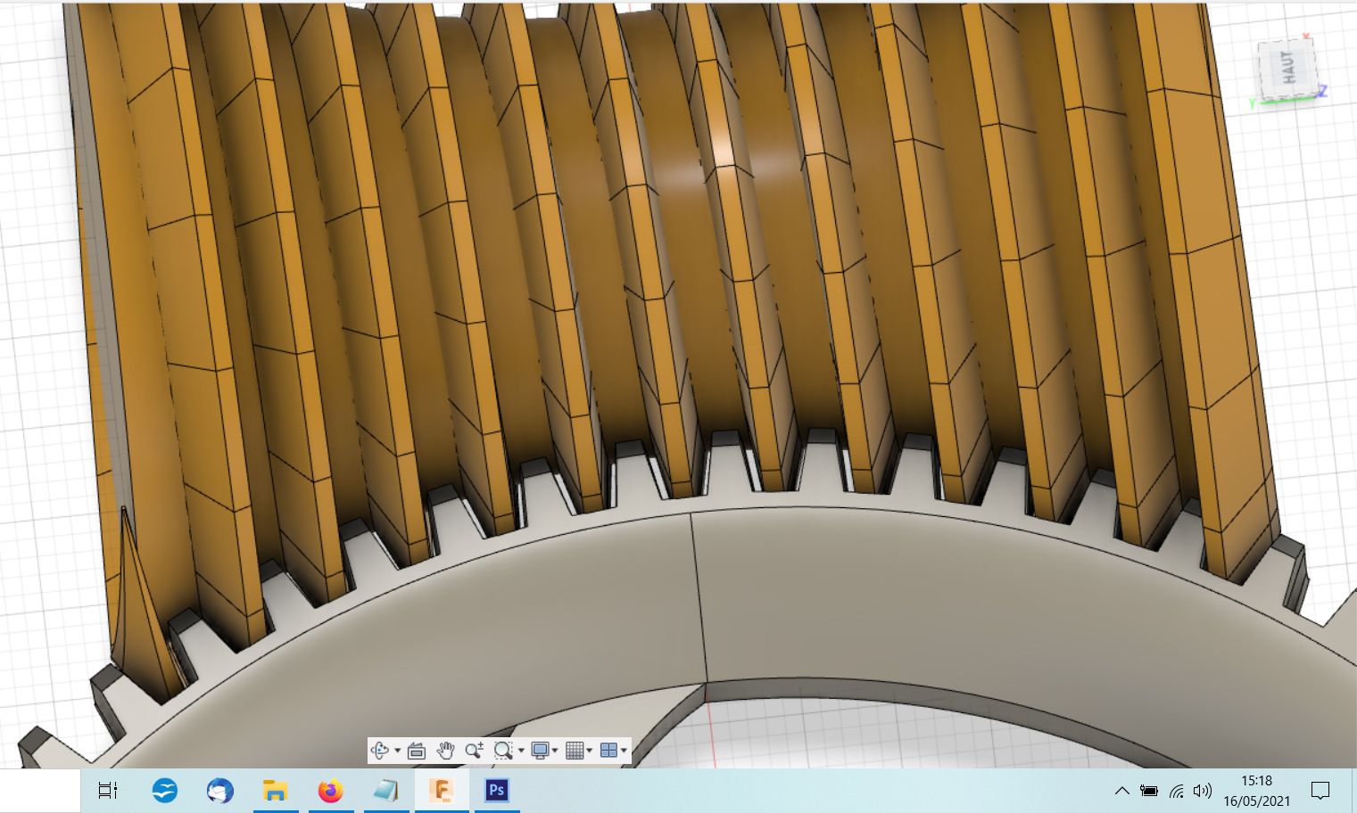Screen dimensions: 1357x813
Task: Click the Look At tool icon
Action: click(417, 751)
